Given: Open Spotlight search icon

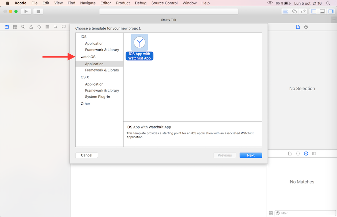Looking at the screenshot, I should point(328,3).
